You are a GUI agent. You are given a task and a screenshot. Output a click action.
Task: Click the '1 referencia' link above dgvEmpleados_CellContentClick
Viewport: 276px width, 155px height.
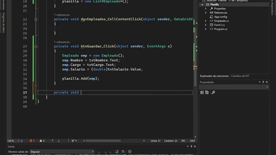click(62, 15)
